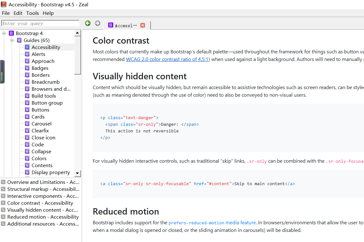Collapse the Bootstrap 4 tree node

coord(4,33)
